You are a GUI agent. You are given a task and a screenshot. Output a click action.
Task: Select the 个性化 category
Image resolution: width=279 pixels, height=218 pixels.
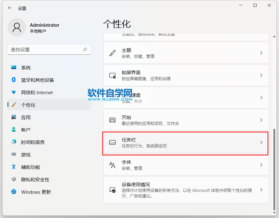[49, 105]
